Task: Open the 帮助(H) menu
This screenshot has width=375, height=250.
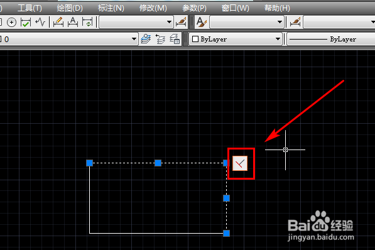Action: coord(277,8)
